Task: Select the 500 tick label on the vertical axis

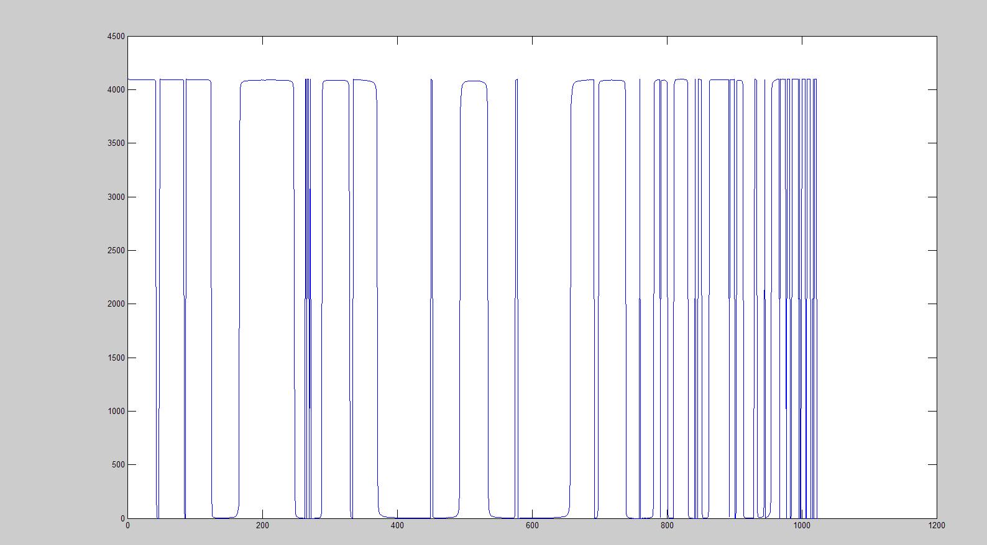Action: coord(118,465)
